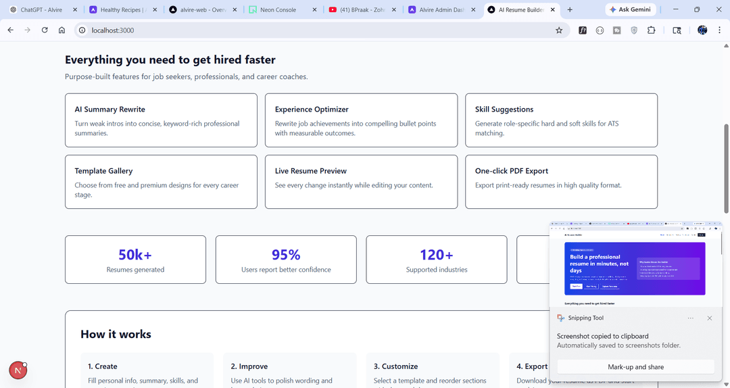
Task: Click the 95% users confidence stat
Action: coord(286,260)
